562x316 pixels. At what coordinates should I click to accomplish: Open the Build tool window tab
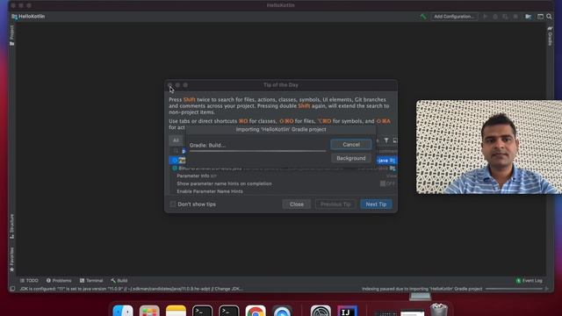(x=119, y=281)
